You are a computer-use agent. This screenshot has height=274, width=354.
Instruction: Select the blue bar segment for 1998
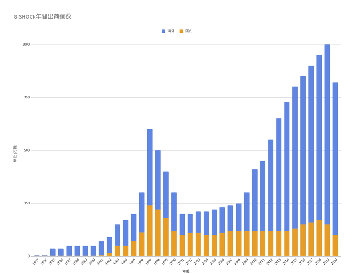point(158,180)
